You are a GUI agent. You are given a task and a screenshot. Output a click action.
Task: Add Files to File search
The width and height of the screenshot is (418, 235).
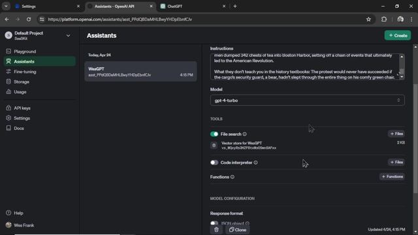396,134
